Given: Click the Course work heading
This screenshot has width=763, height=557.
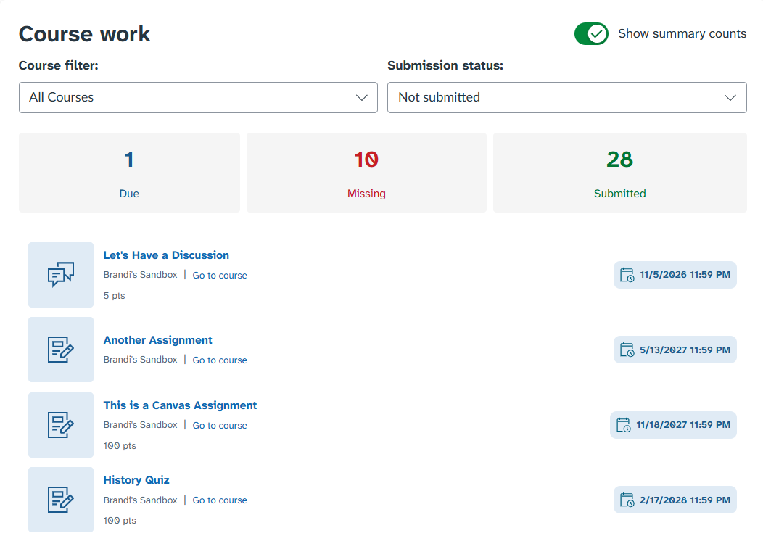Looking at the screenshot, I should (x=85, y=34).
